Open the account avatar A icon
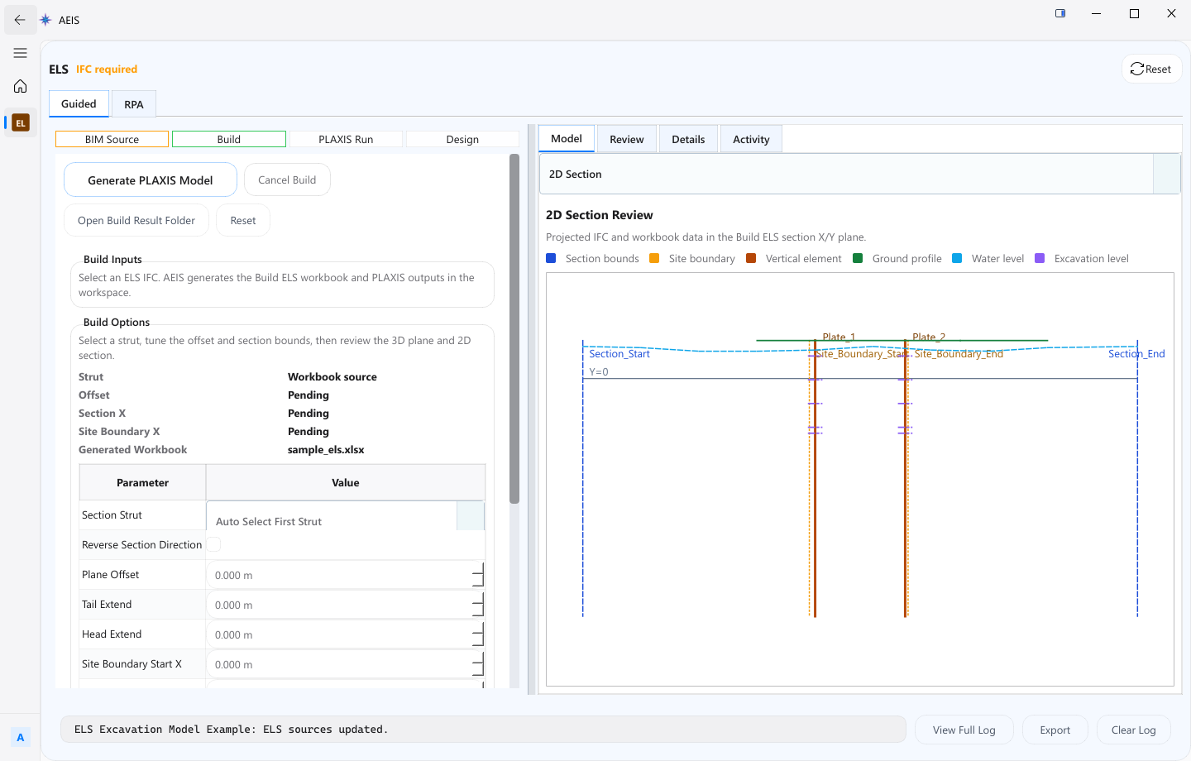Viewport: 1191px width, 761px height. pyautogui.click(x=21, y=737)
